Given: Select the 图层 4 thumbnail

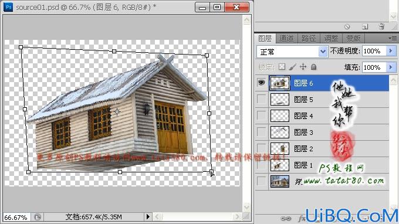Looking at the screenshot, I should click(x=280, y=116).
